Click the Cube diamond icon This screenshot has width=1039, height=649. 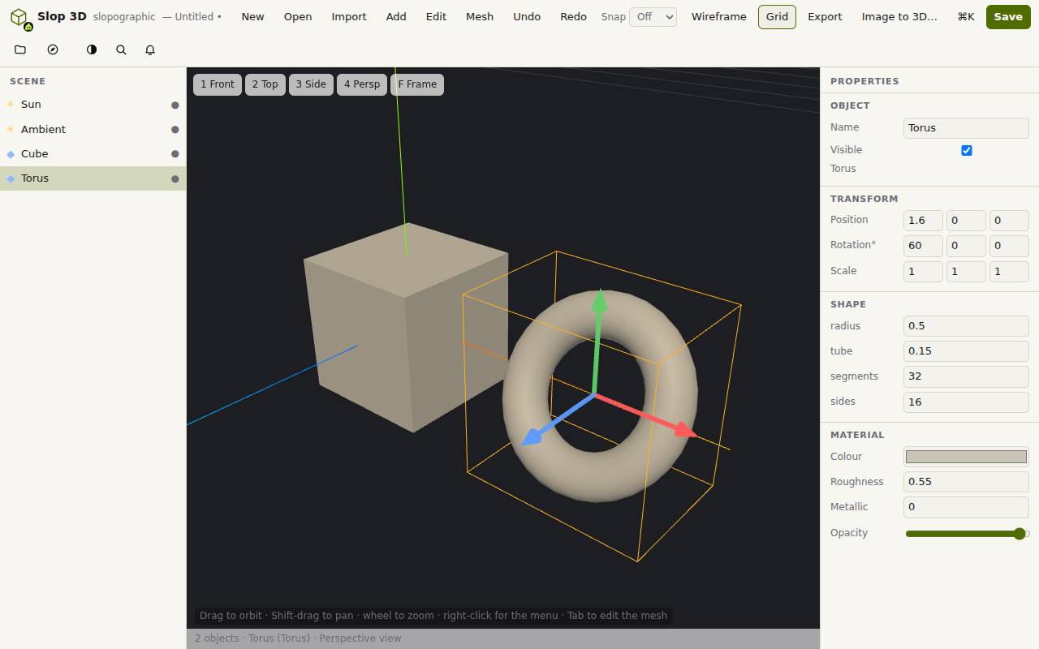(x=11, y=154)
